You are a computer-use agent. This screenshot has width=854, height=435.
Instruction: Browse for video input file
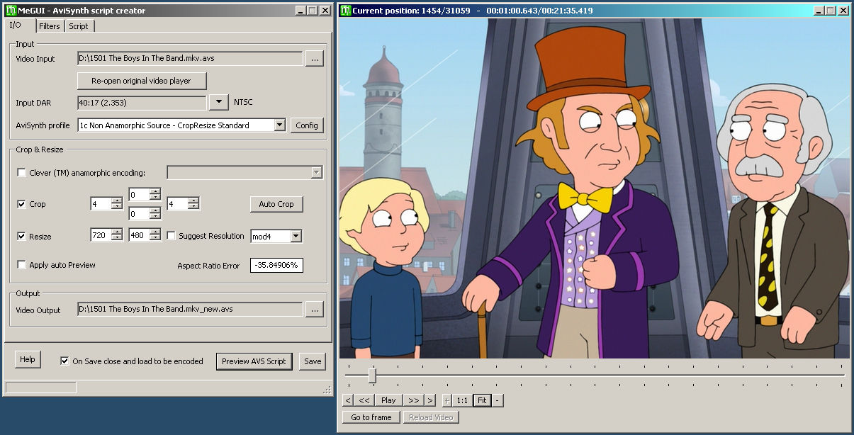(x=315, y=60)
